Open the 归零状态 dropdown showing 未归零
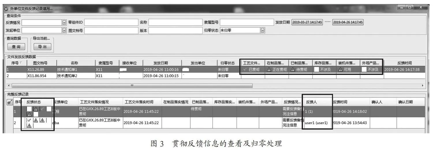Screen dimensions: 433x150 point(262,30)
